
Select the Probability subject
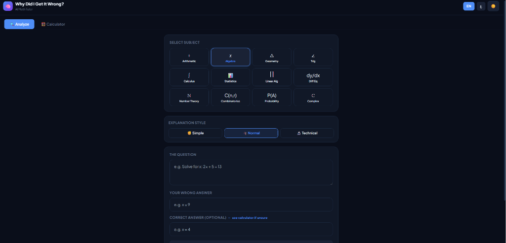272,97
